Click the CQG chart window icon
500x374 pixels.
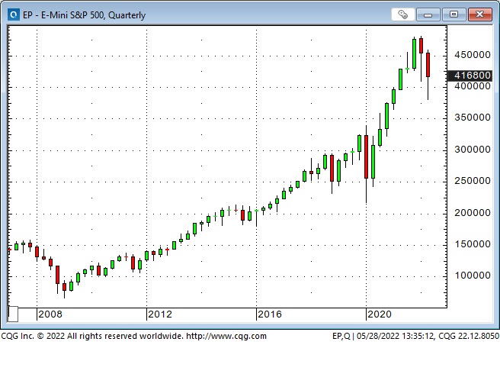(14, 15)
